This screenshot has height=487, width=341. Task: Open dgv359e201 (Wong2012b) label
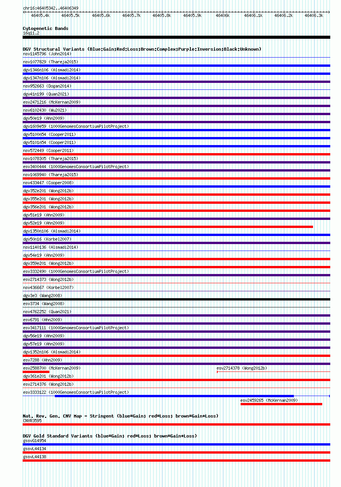click(x=48, y=263)
